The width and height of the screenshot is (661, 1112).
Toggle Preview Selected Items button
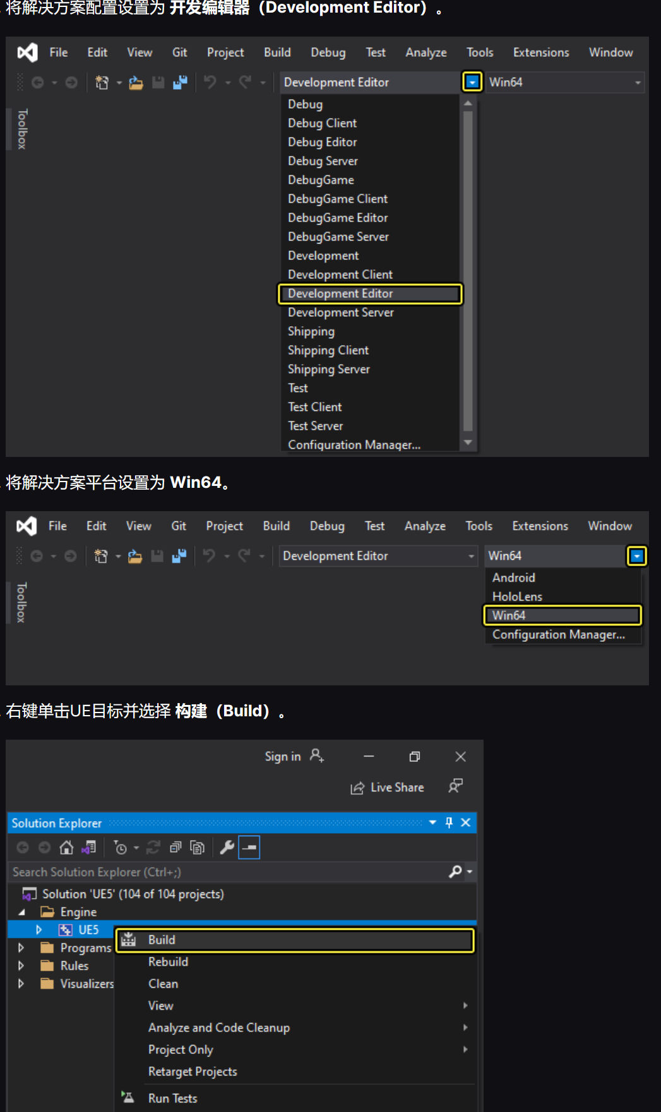coord(249,848)
